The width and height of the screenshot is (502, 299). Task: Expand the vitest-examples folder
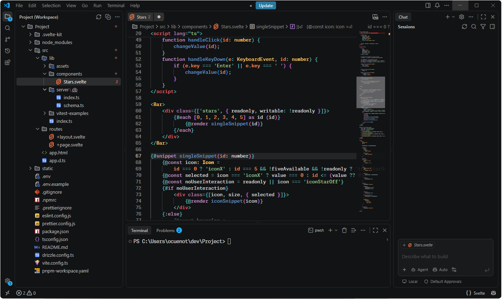click(45, 113)
